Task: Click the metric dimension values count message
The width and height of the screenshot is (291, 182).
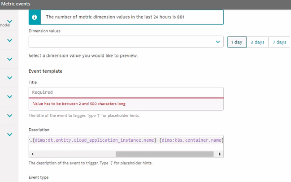Action: [x=115, y=17]
